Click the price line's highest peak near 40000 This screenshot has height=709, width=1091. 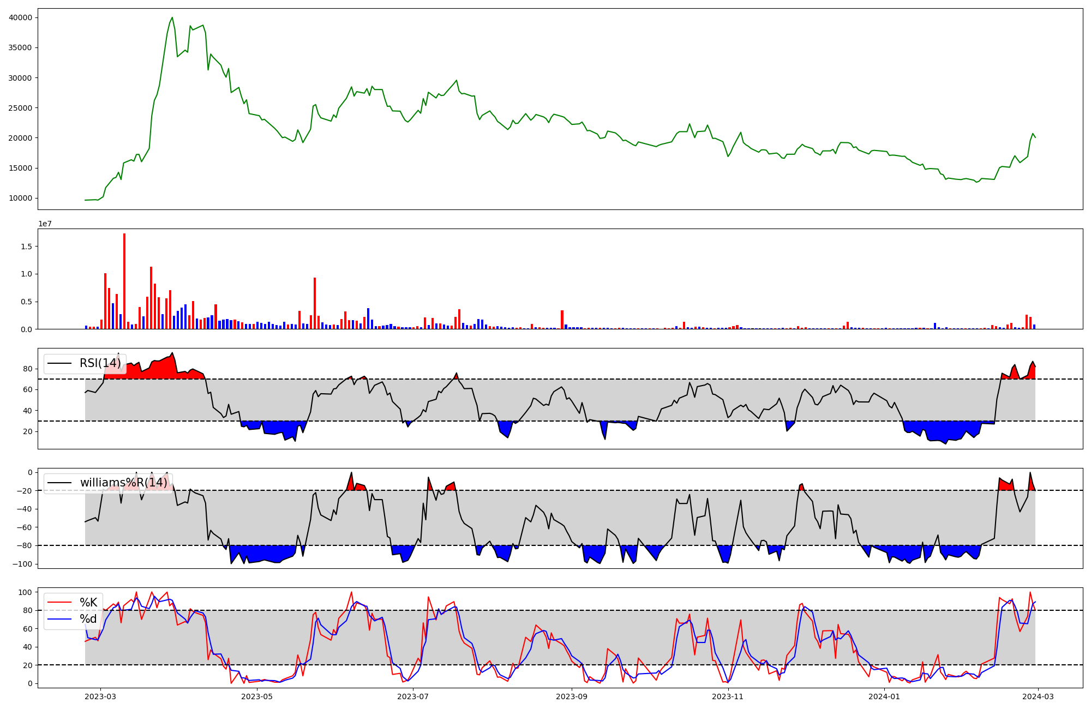pos(172,17)
